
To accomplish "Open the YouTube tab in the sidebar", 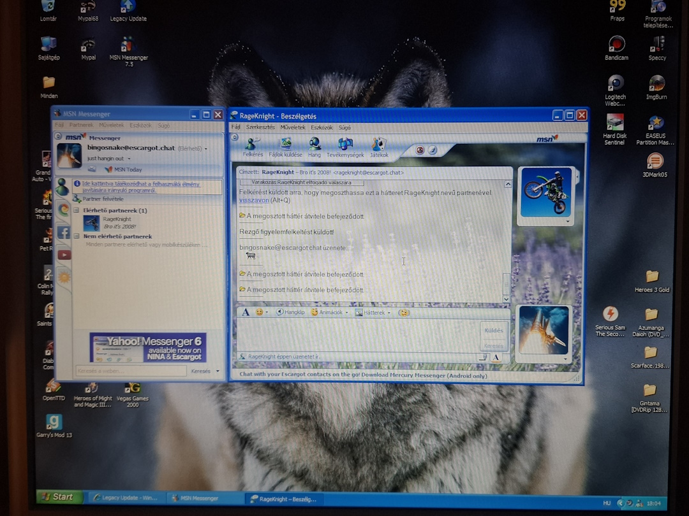I will (x=64, y=254).
